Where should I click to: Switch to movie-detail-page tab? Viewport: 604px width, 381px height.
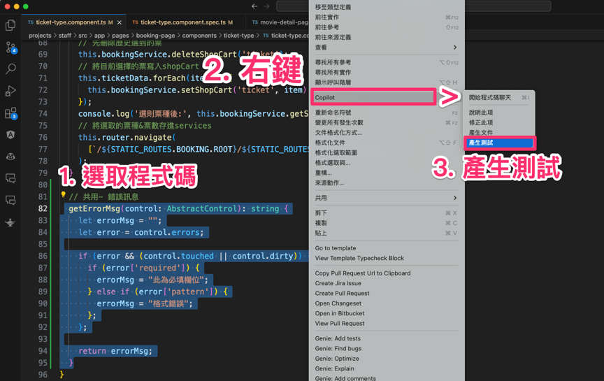280,22
